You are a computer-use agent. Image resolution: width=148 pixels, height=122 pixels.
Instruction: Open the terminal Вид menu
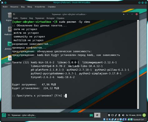click(x=31, y=18)
